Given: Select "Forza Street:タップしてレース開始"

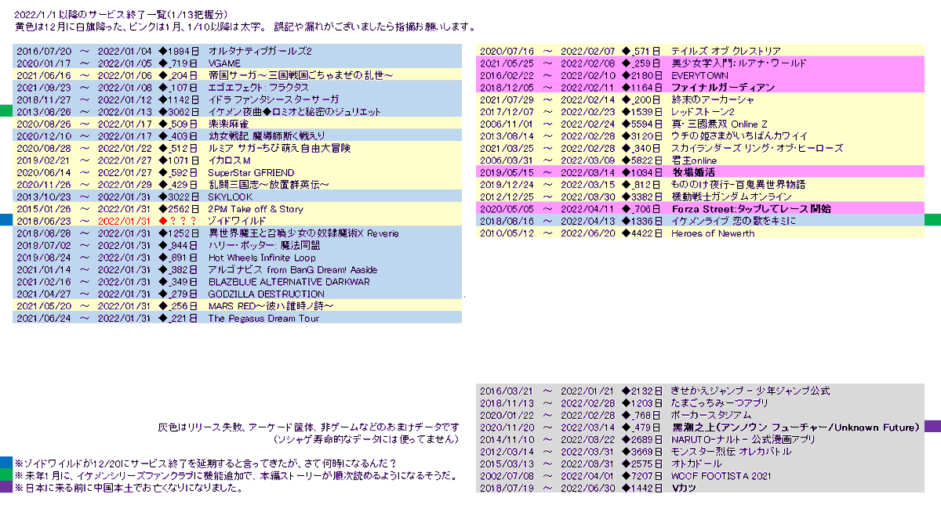Looking at the screenshot, I should pyautogui.click(x=751, y=209).
